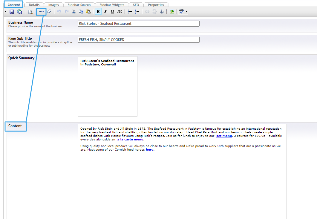Click the 'Content' section label
The image size is (317, 219).
click(15, 126)
